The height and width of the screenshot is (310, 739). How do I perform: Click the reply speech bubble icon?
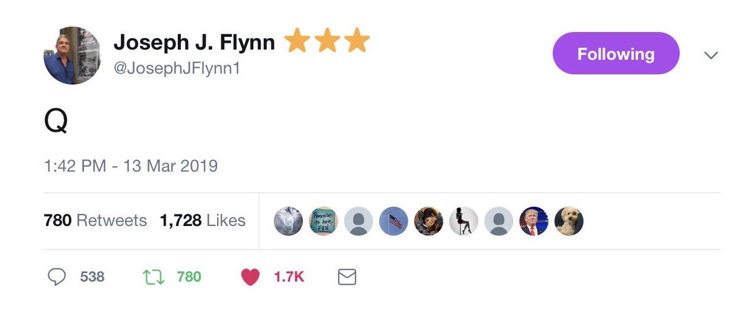tap(56, 277)
